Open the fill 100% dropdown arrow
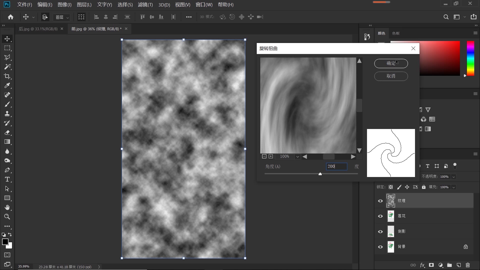The width and height of the screenshot is (480, 270). point(453,187)
